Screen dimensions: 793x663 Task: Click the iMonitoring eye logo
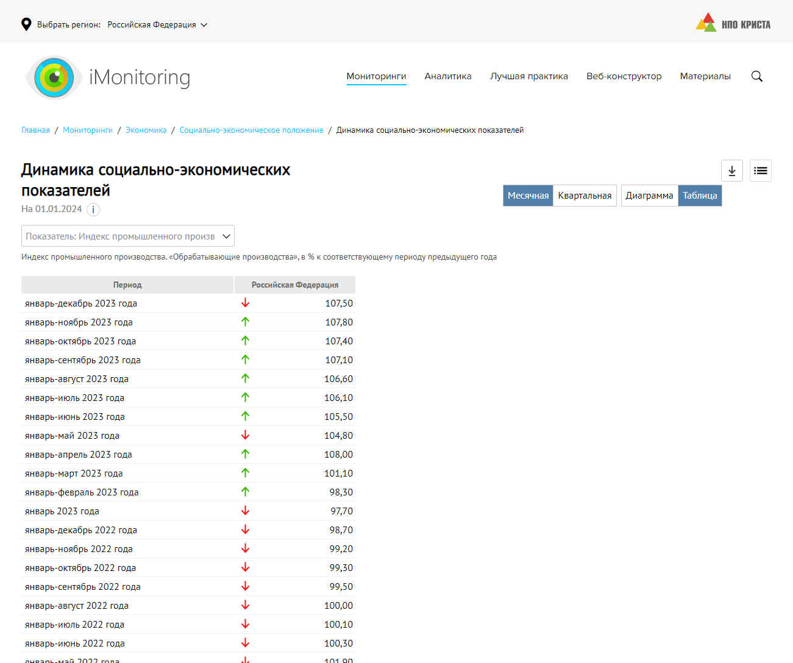[54, 77]
